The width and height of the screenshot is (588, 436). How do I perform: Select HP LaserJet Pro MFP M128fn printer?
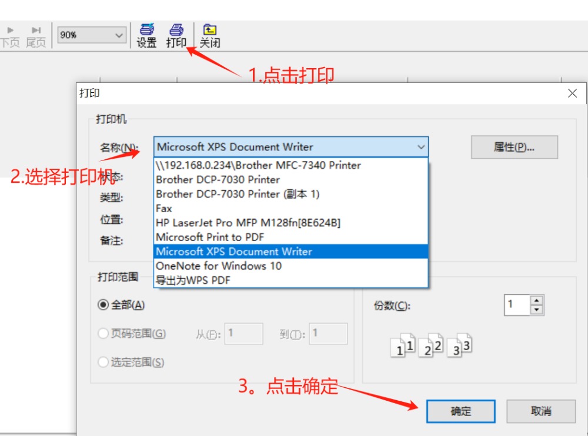click(x=290, y=223)
